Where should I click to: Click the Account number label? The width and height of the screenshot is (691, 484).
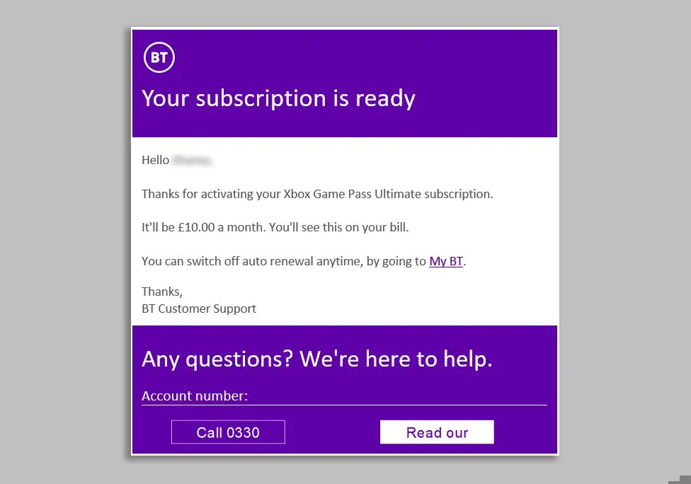[x=195, y=396]
